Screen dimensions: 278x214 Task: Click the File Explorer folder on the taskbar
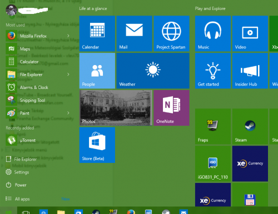tap(61, 212)
